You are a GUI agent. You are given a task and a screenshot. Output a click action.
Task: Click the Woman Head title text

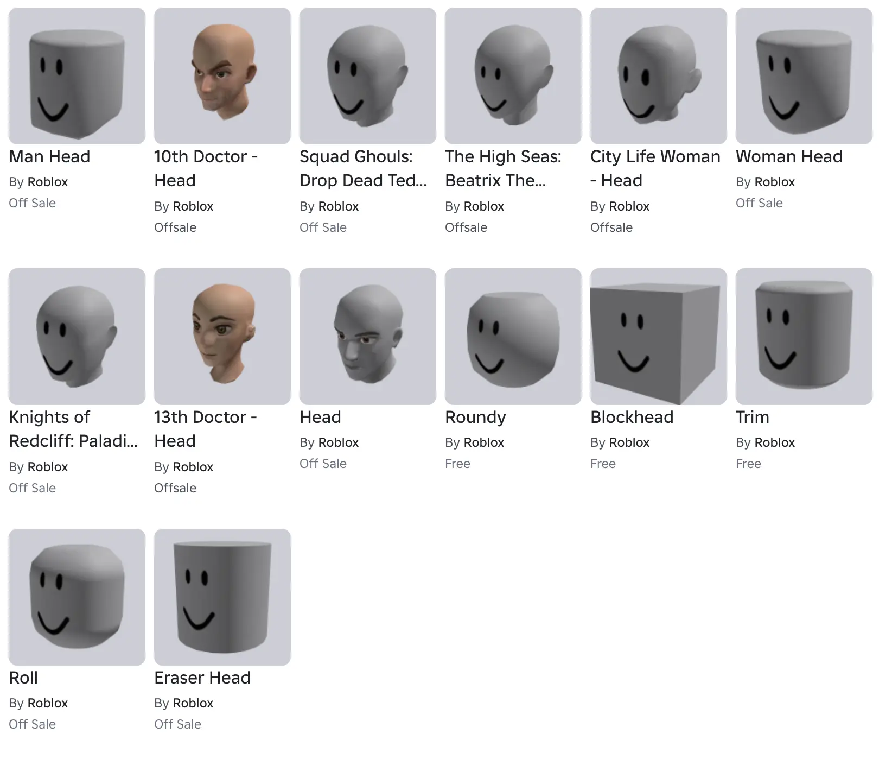pyautogui.click(x=789, y=156)
